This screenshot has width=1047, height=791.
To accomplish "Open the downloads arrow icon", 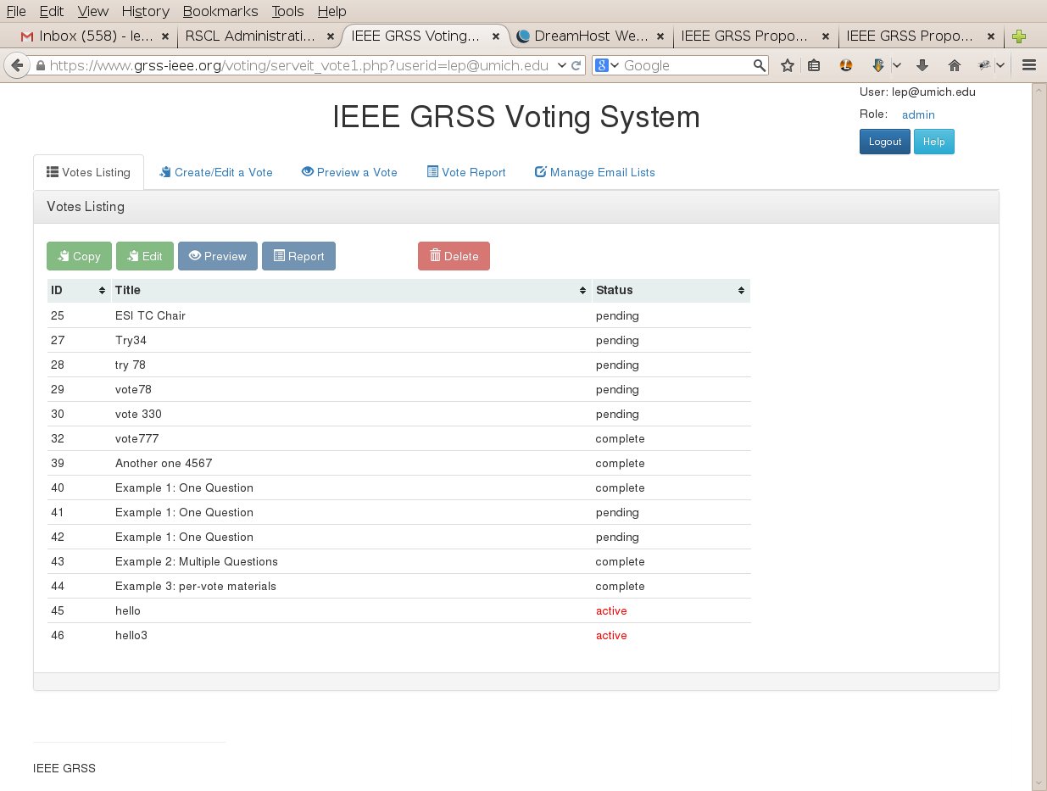I will click(923, 65).
